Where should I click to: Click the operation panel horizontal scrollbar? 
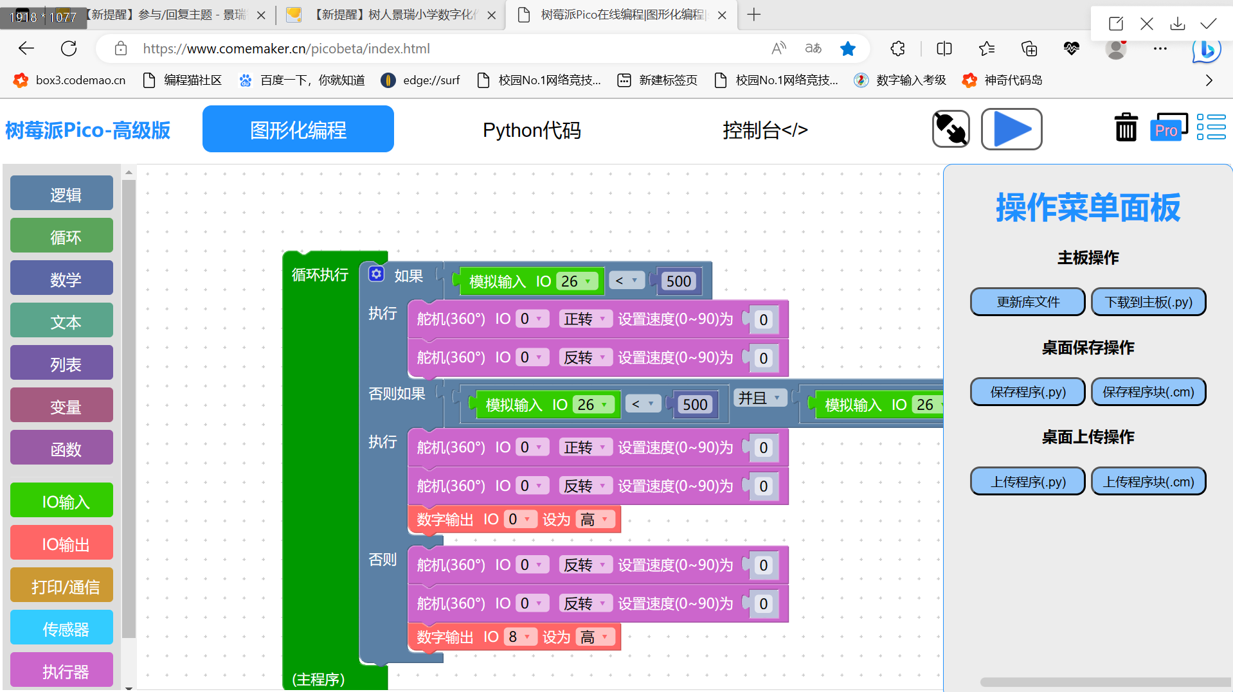1104,682
